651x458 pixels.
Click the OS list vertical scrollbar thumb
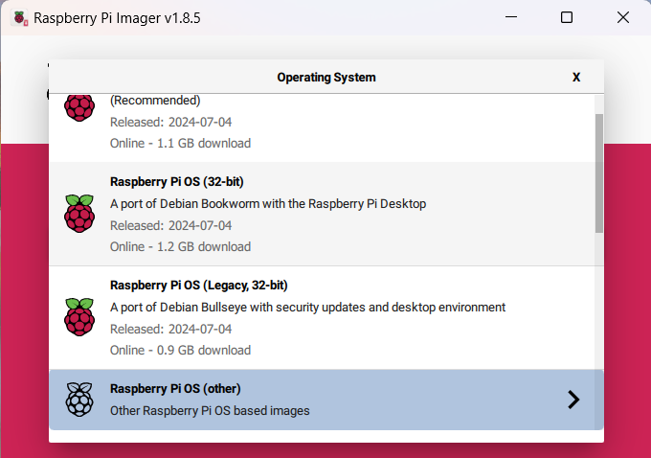click(599, 173)
